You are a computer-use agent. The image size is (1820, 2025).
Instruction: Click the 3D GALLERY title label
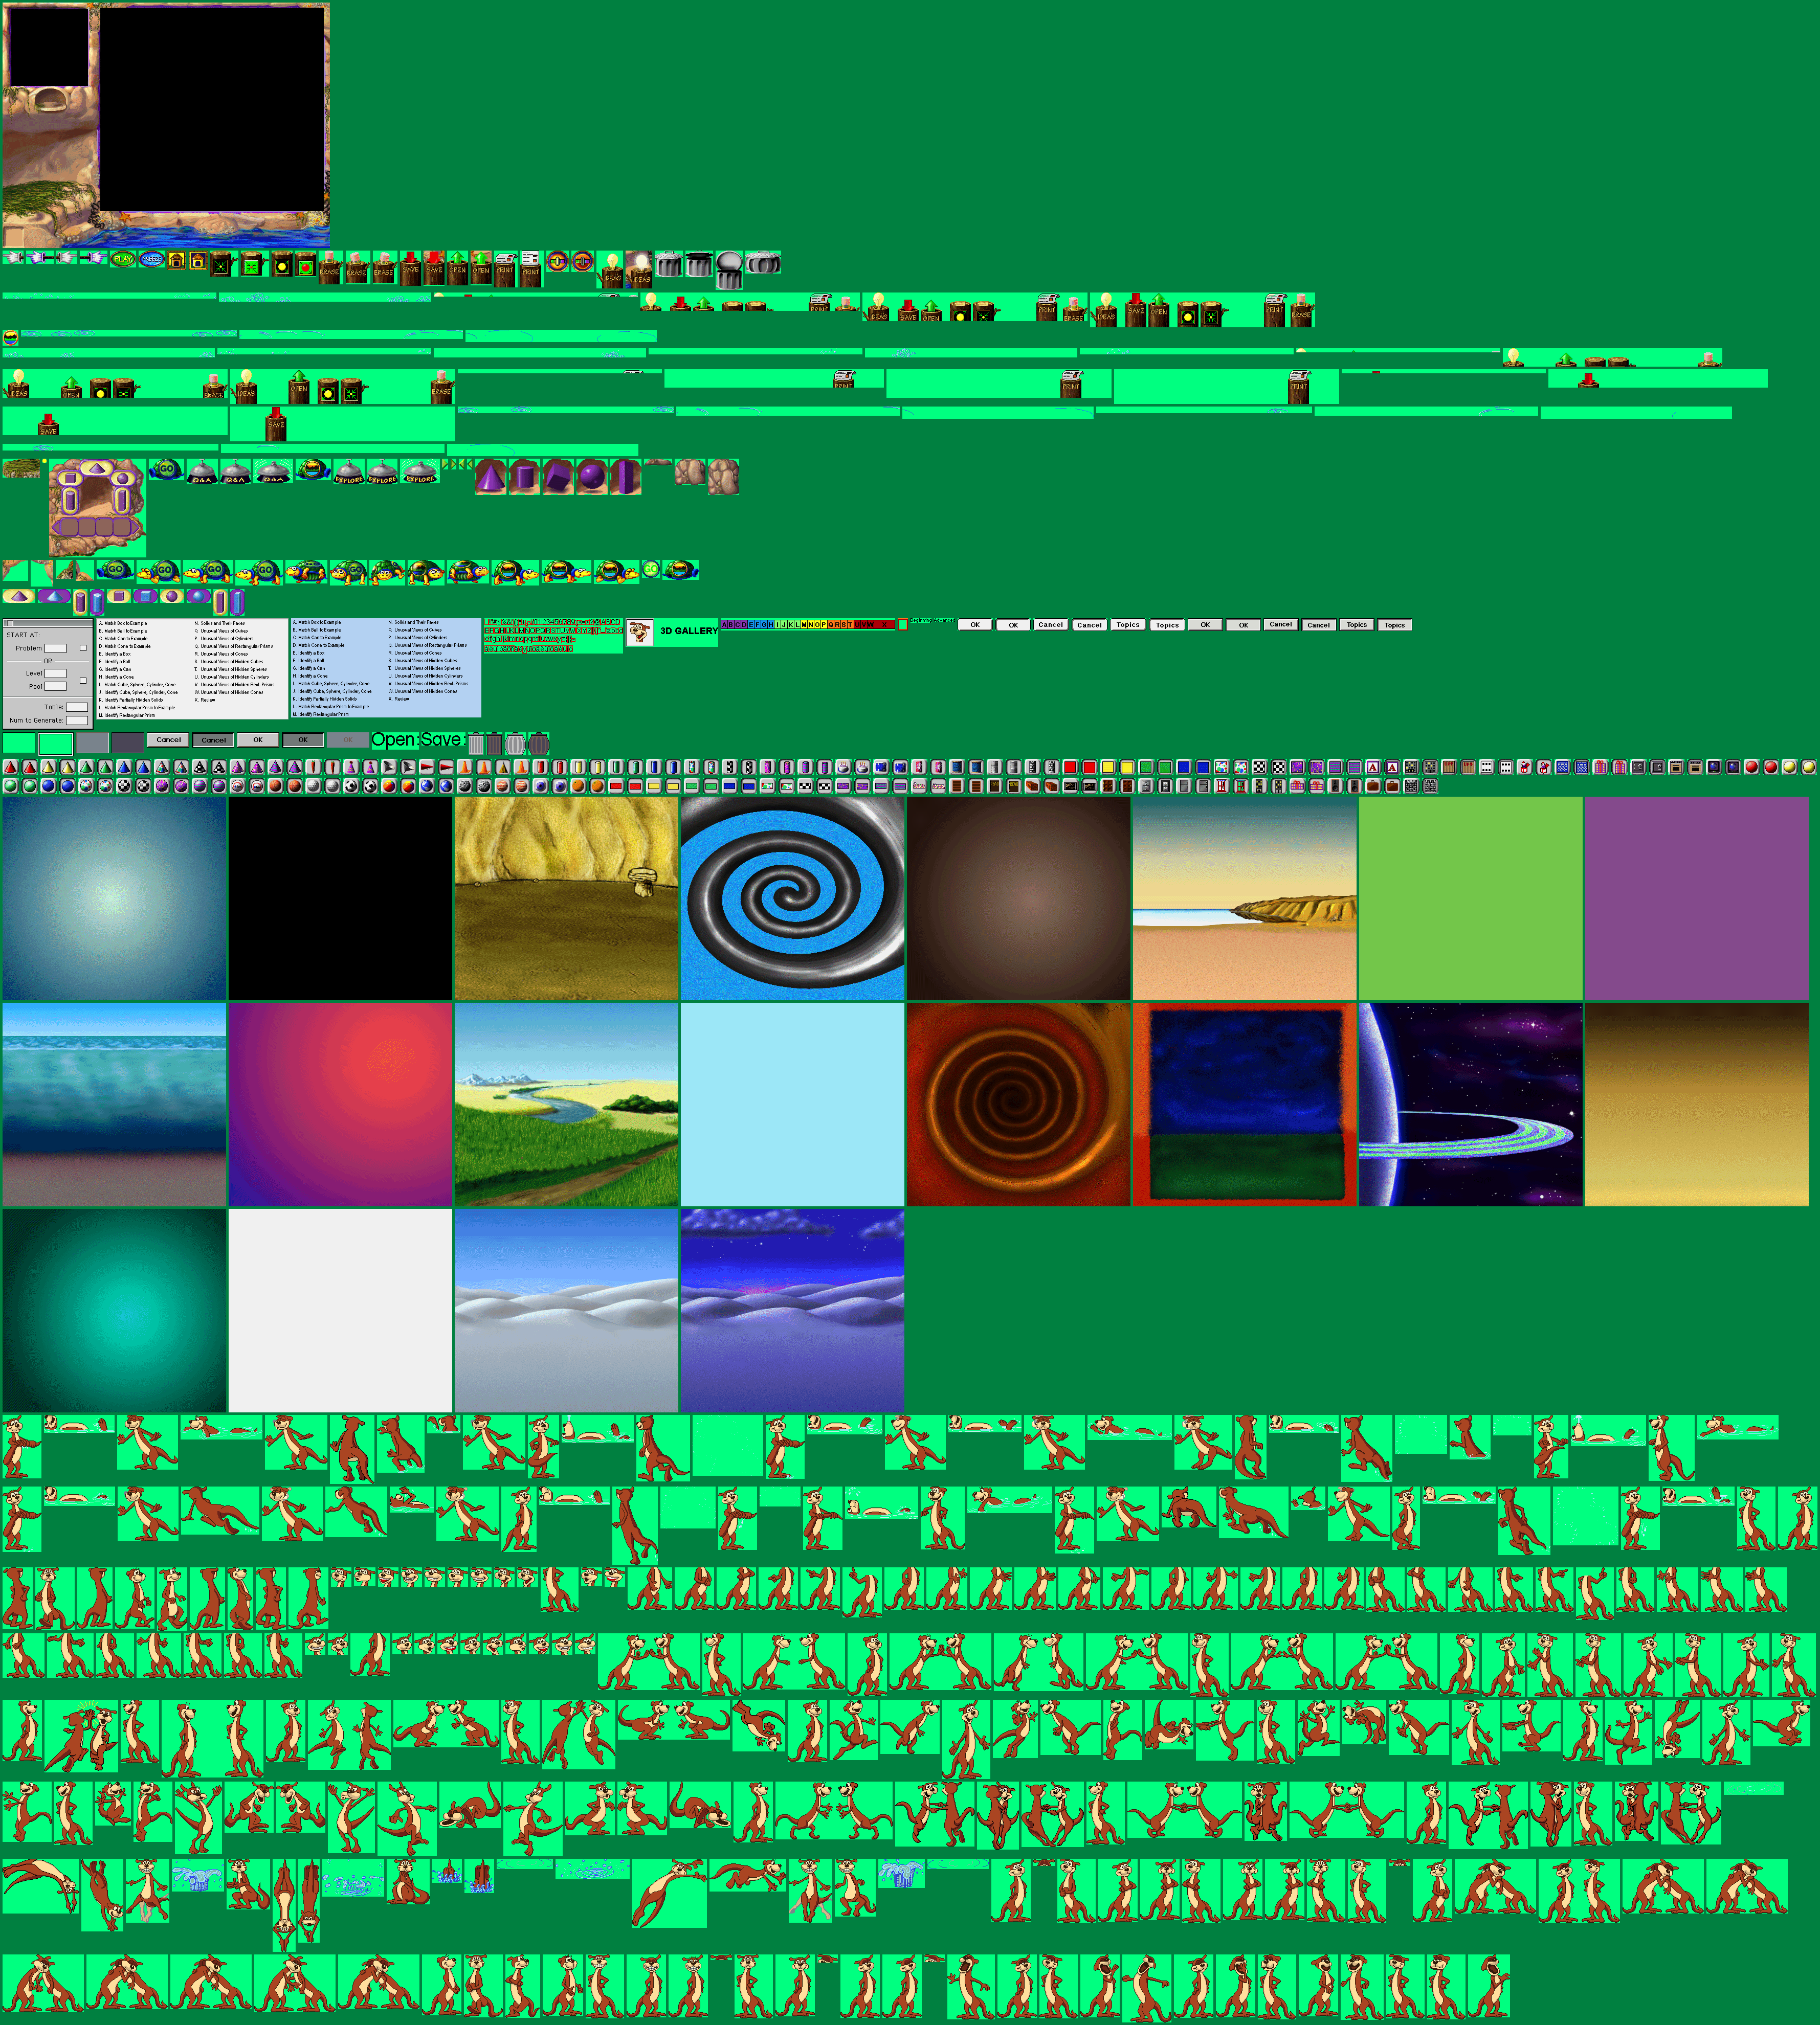tap(689, 631)
